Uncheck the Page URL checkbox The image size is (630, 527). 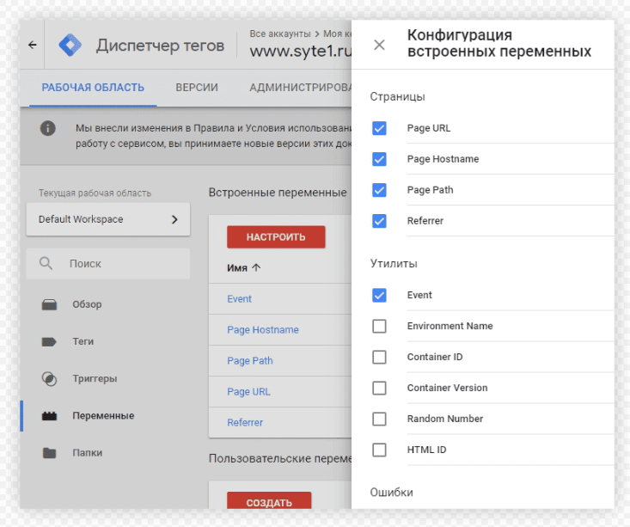click(x=379, y=128)
